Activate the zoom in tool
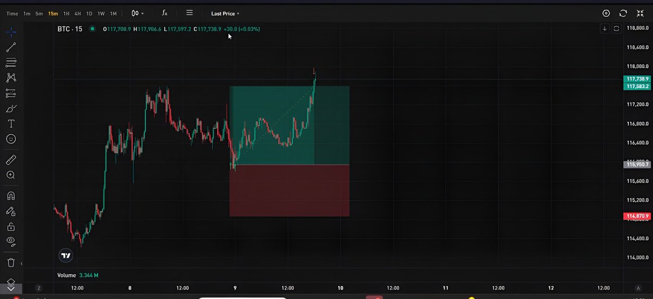653x299 pixels. point(11,175)
